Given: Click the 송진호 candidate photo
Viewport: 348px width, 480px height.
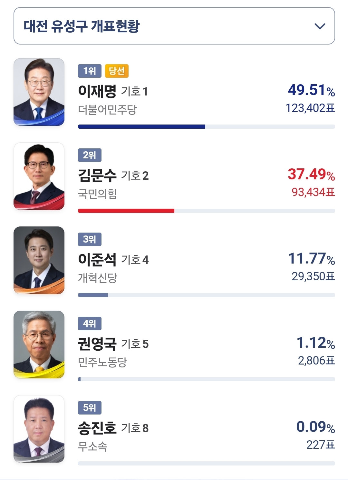Looking at the screenshot, I should click(39, 429).
